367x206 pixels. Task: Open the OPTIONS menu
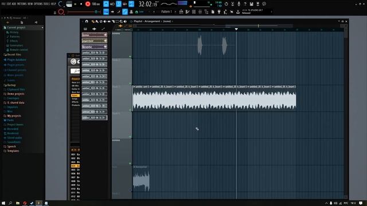38,4
